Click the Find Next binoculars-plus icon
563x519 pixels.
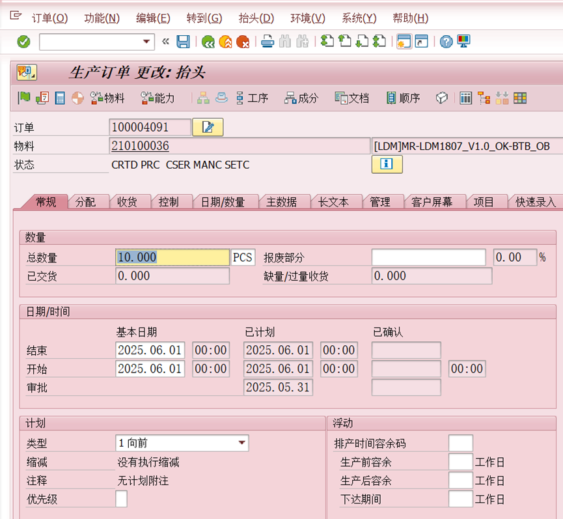(302, 42)
